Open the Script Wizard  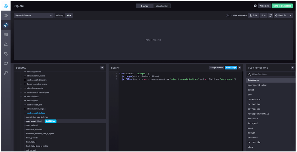[217, 68]
